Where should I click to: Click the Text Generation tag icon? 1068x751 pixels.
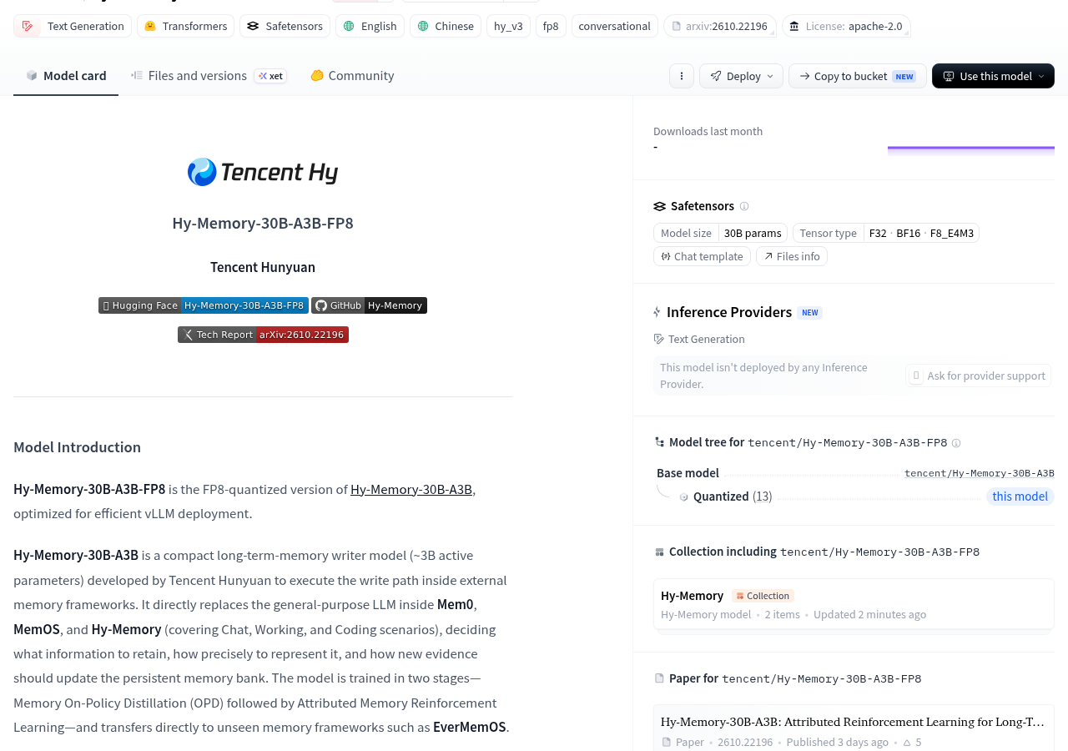28,26
